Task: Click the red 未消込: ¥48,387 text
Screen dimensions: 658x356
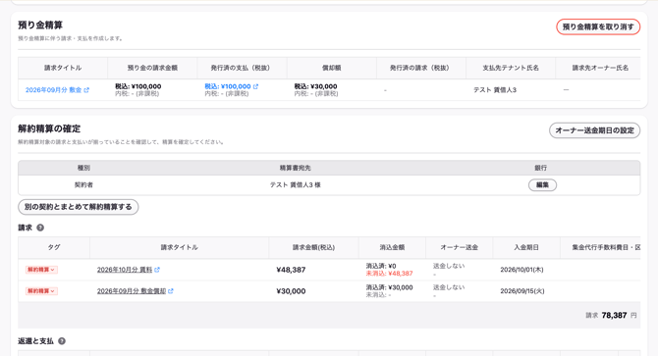Action: [x=390, y=274]
